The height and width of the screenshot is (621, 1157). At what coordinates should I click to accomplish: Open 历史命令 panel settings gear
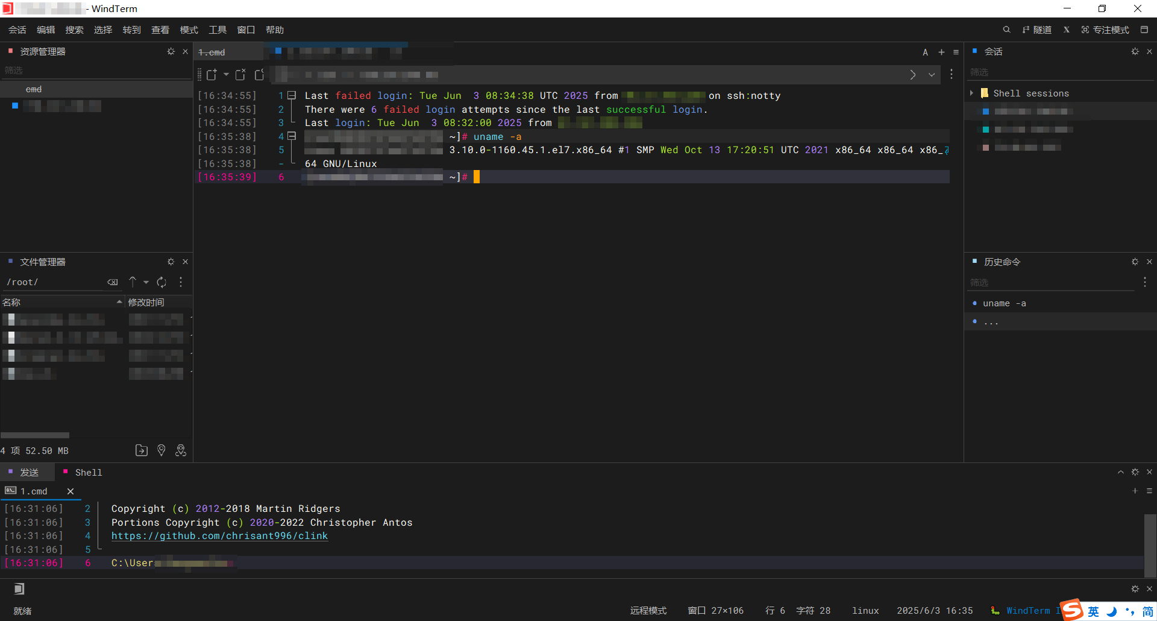pos(1135,262)
